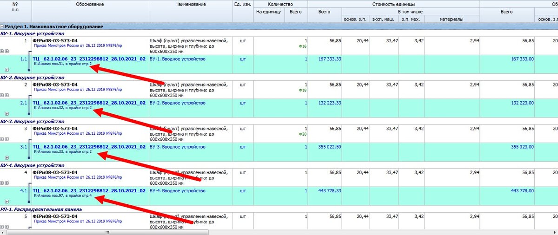
Task: Expand plus icon in row 2.1 ВУ-2
Action: pos(7,113)
